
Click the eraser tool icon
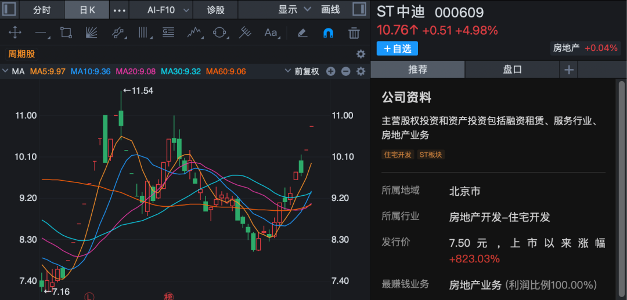coord(302,32)
